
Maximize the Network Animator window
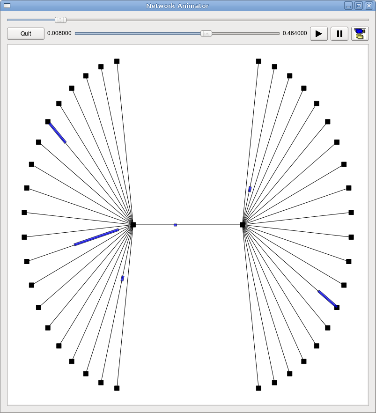pos(359,6)
